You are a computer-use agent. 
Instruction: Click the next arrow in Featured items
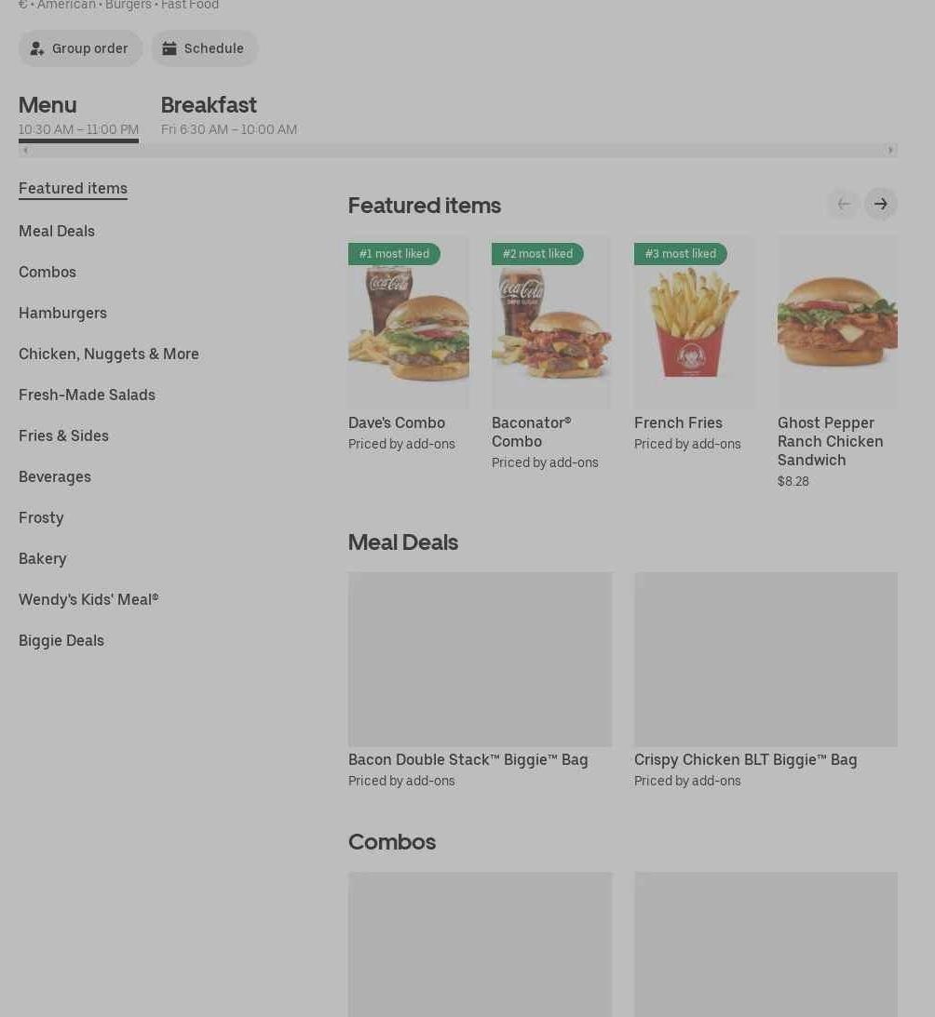click(x=880, y=205)
